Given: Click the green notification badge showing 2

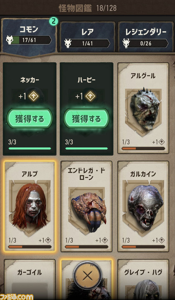Looking at the screenshot, I should tap(53, 22).
